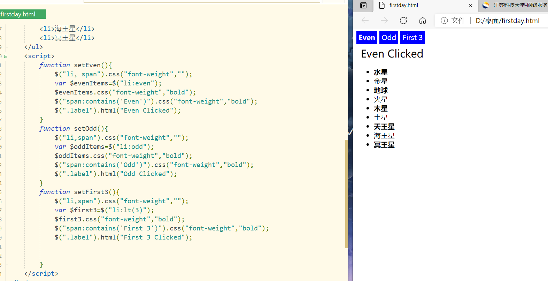
Task: Click the 火星 list item
Action: [x=381, y=99]
